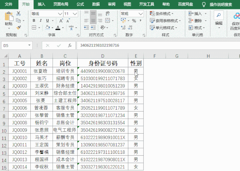Apply percent style

tap(134, 21)
